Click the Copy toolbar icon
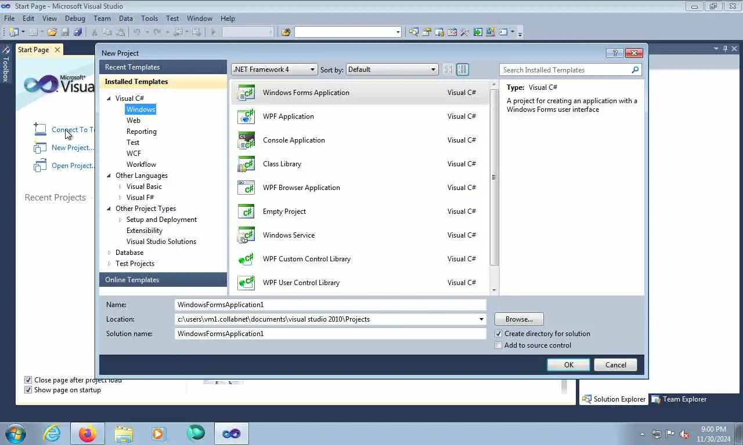 (107, 32)
